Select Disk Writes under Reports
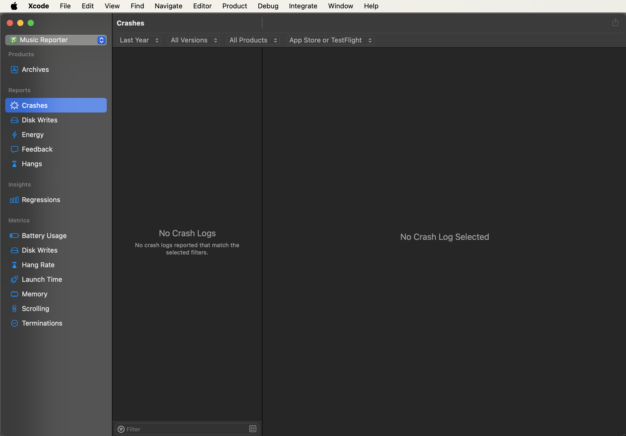The width and height of the screenshot is (626, 436). 56,120
